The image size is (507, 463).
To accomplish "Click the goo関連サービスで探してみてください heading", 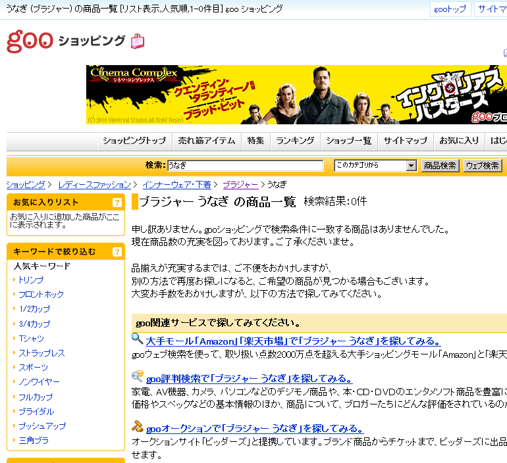I will pyautogui.click(x=218, y=323).
